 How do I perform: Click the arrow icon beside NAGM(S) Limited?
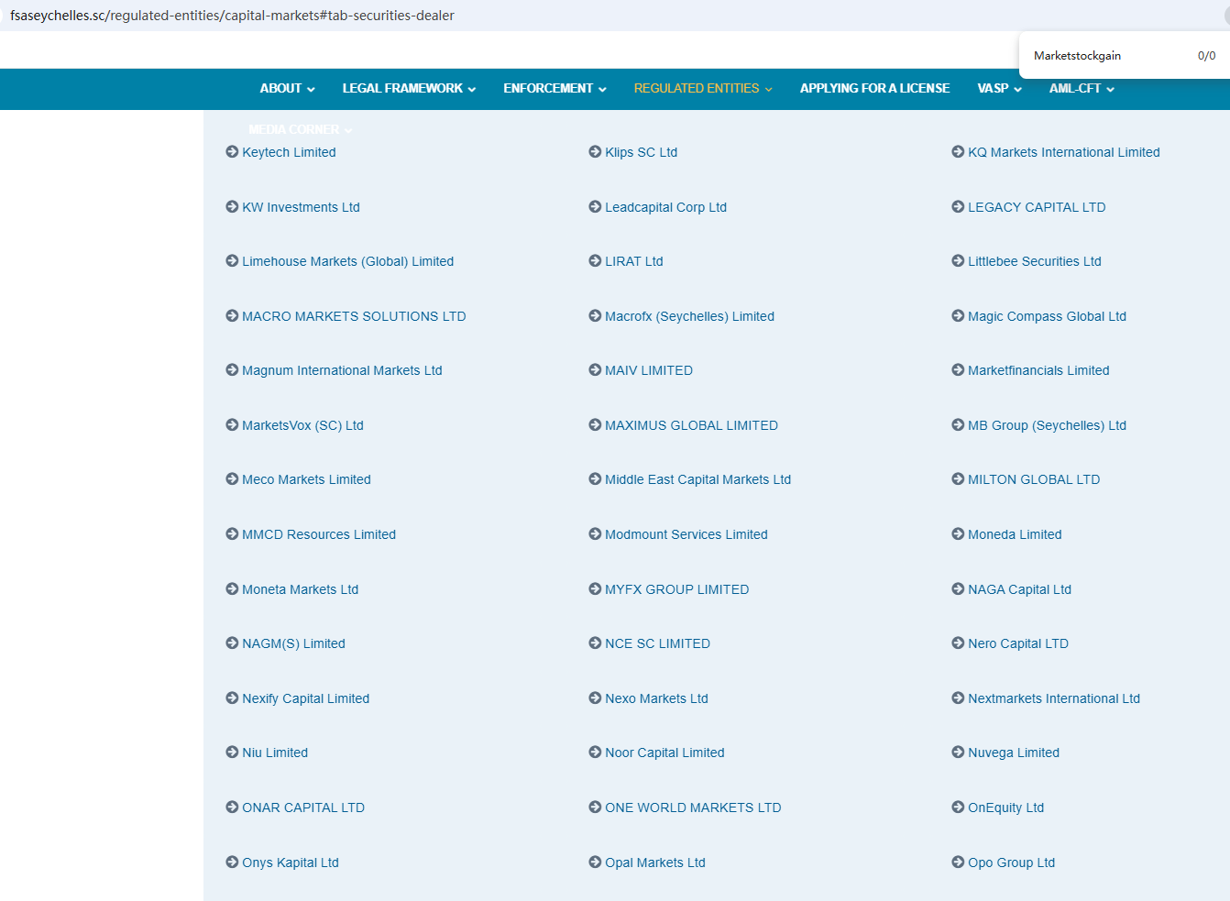tap(232, 643)
